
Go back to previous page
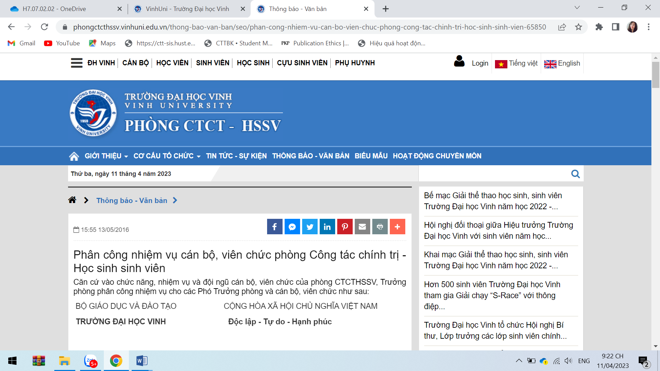pyautogui.click(x=11, y=27)
